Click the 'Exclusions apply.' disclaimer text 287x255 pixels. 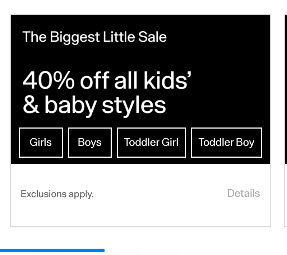(x=57, y=194)
